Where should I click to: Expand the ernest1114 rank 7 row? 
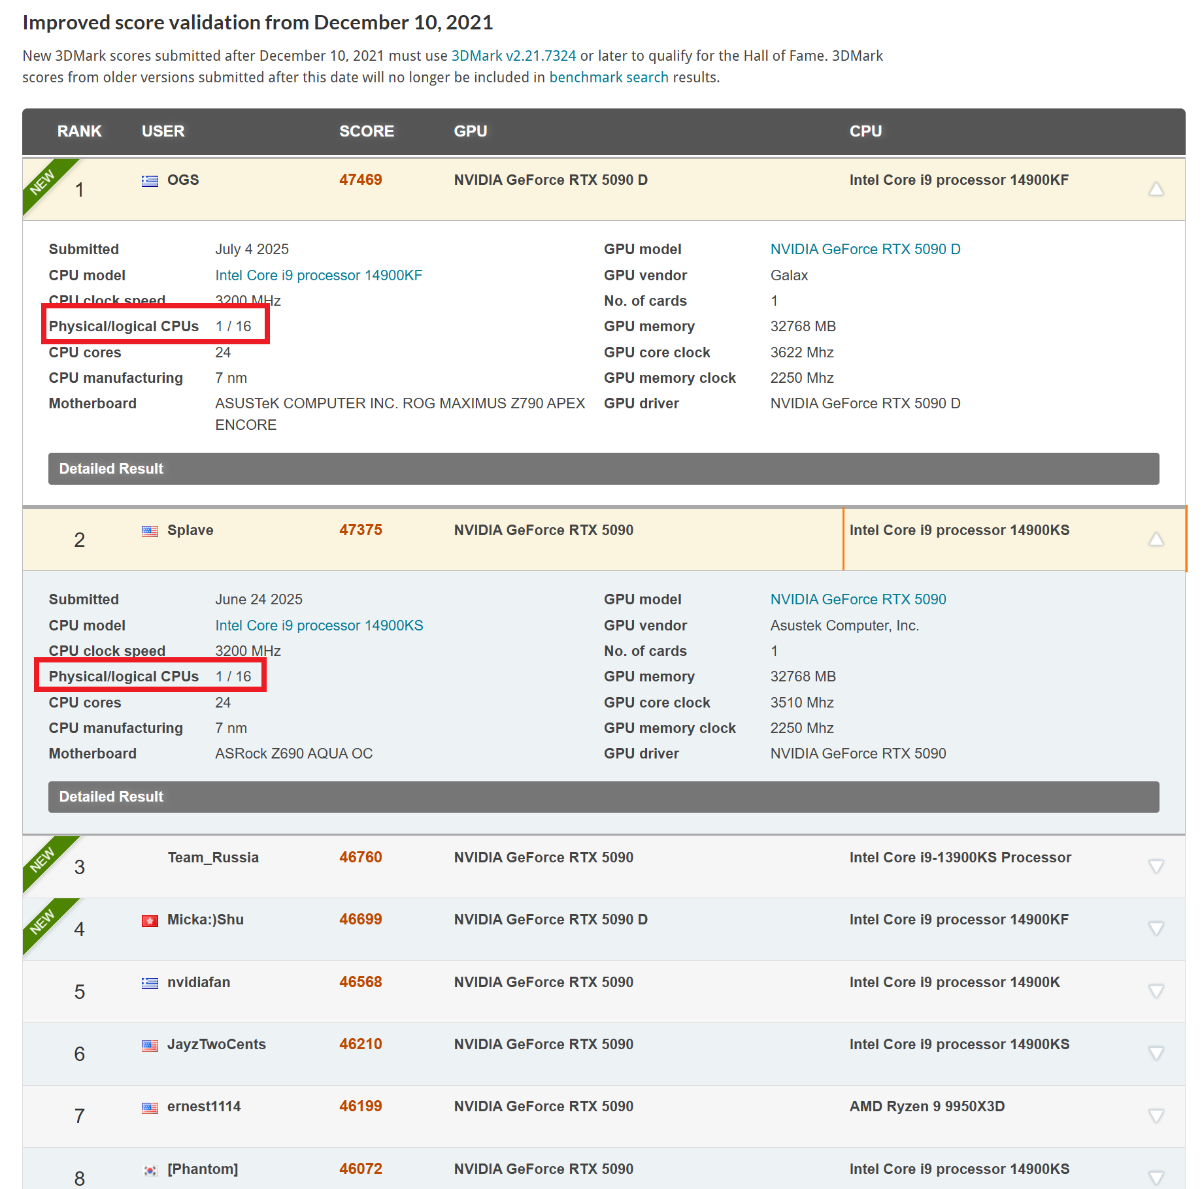tap(1156, 1115)
